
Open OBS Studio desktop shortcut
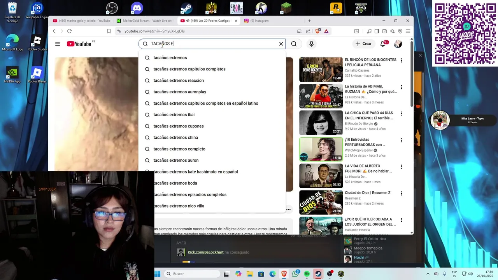pos(112,8)
